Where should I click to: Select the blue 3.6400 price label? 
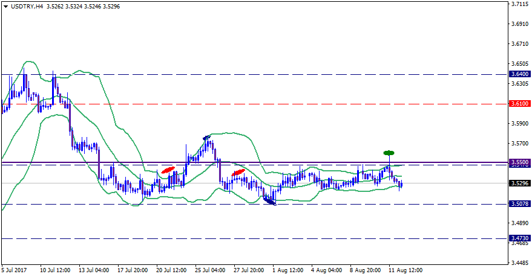tap(519, 74)
